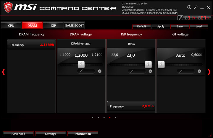Click the 1,2000 current DRAM voltage

(x=81, y=55)
